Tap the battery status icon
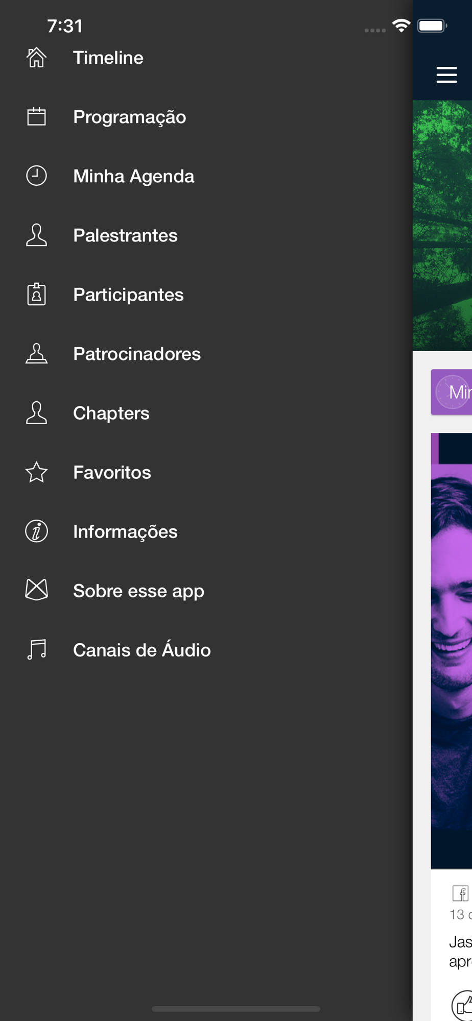 pyautogui.click(x=432, y=26)
